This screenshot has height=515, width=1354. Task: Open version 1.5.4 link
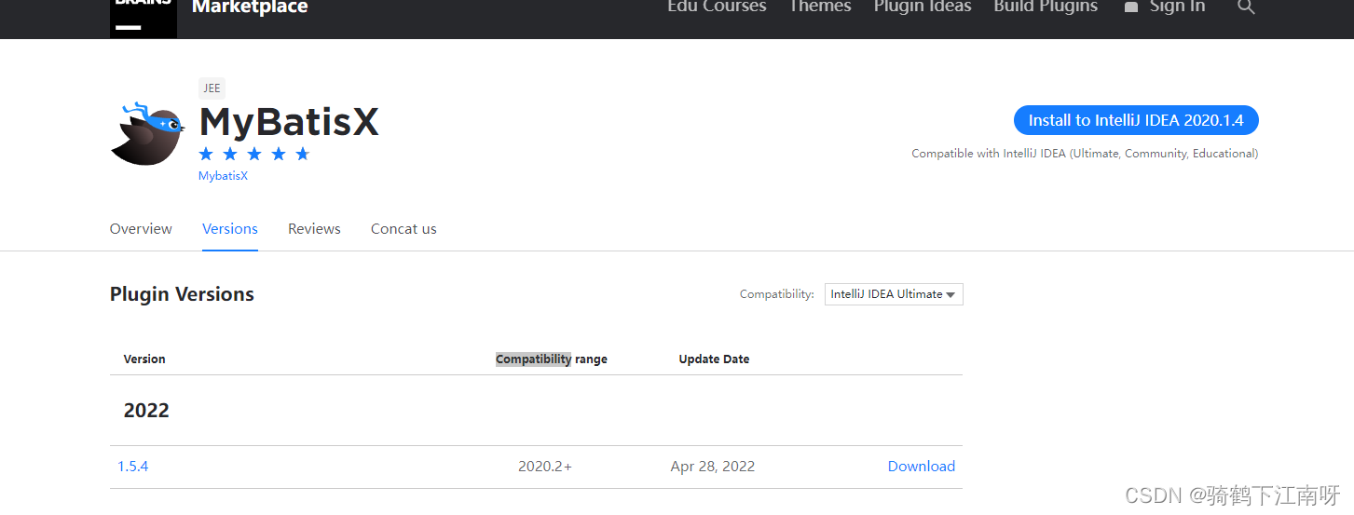point(133,467)
